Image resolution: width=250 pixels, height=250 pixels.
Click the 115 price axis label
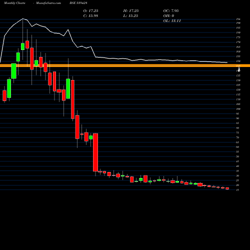pos(238,94)
